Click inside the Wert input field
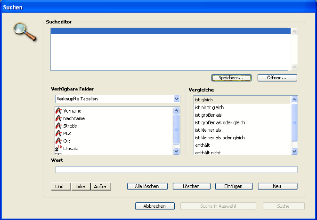Screen dimensions: 317x220 pyautogui.click(x=176, y=169)
